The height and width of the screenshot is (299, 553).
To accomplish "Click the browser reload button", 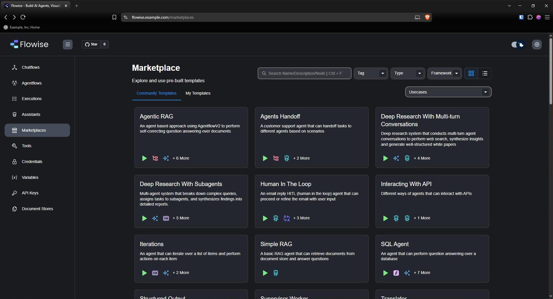I will 23,17.
